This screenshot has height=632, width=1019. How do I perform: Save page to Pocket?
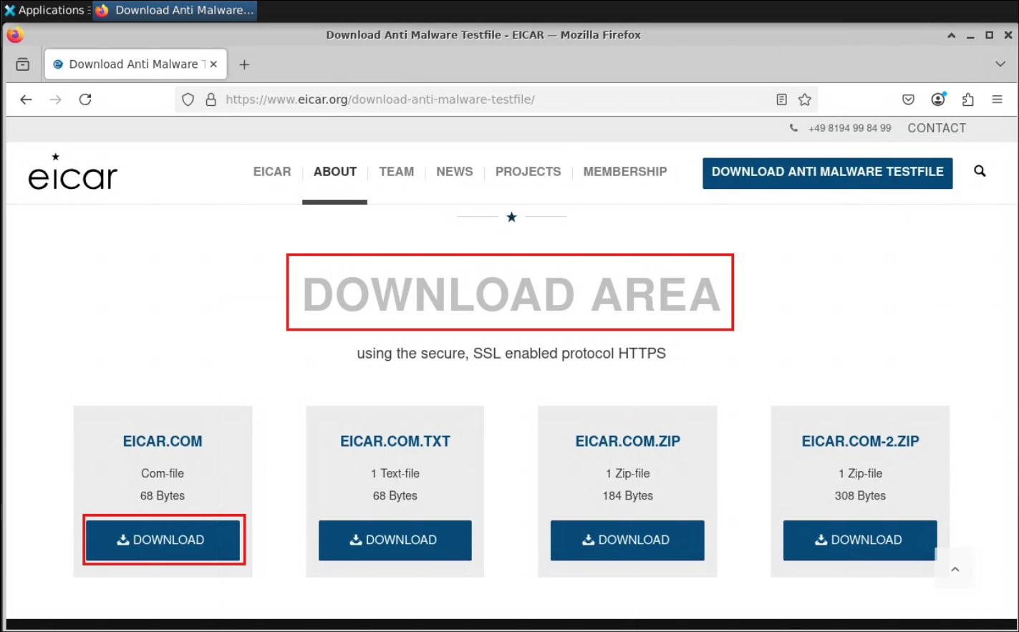coord(908,99)
